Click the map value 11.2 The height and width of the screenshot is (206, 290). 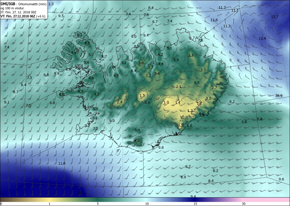(222, 8)
